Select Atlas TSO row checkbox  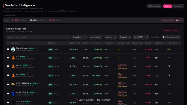[8, 93]
